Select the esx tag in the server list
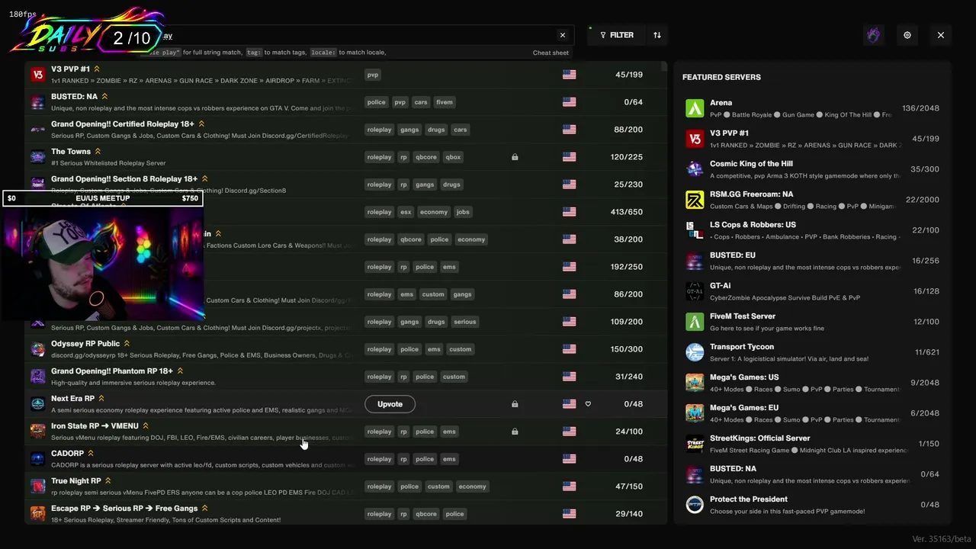The height and width of the screenshot is (549, 976). tap(406, 212)
